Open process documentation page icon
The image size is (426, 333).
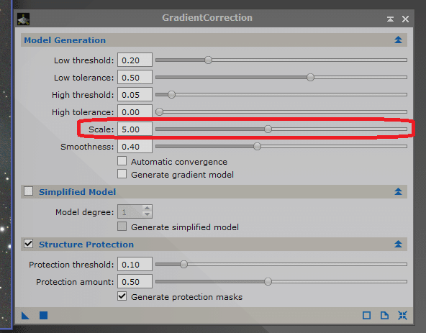(384, 316)
